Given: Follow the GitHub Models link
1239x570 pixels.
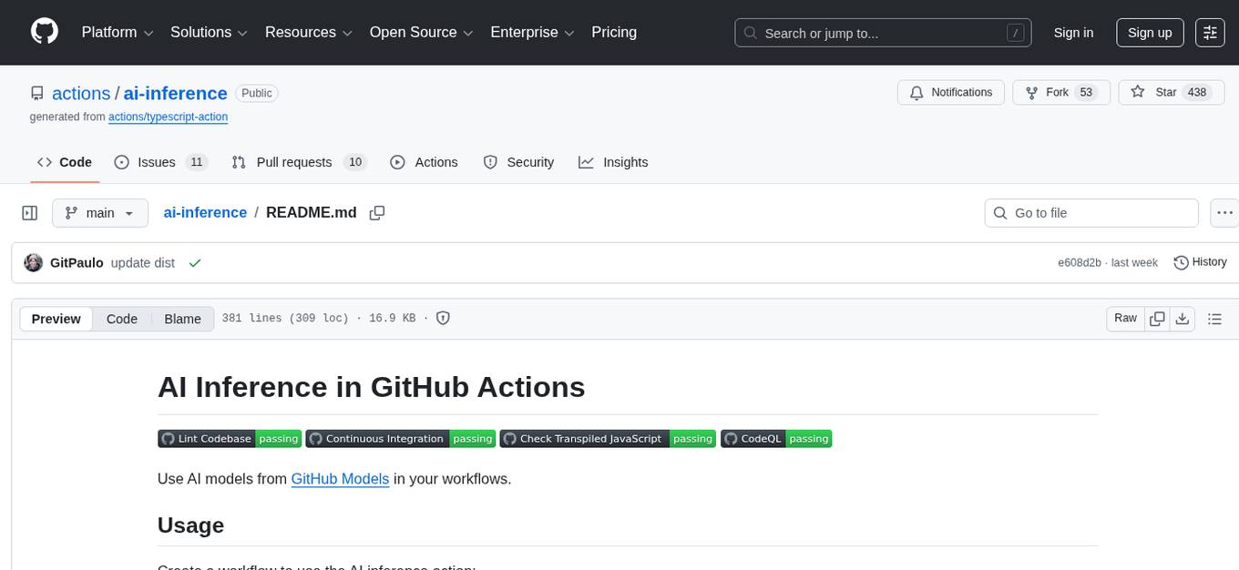Looking at the screenshot, I should [x=340, y=479].
